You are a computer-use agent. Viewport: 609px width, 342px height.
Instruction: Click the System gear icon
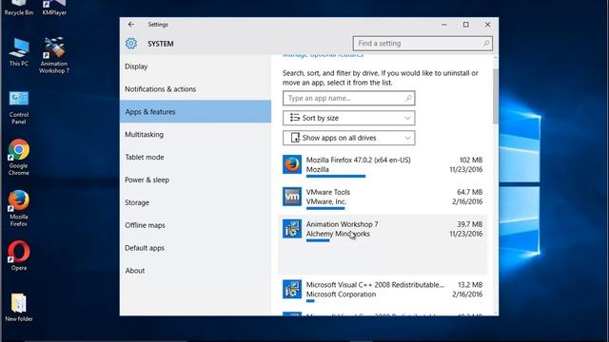[131, 44]
